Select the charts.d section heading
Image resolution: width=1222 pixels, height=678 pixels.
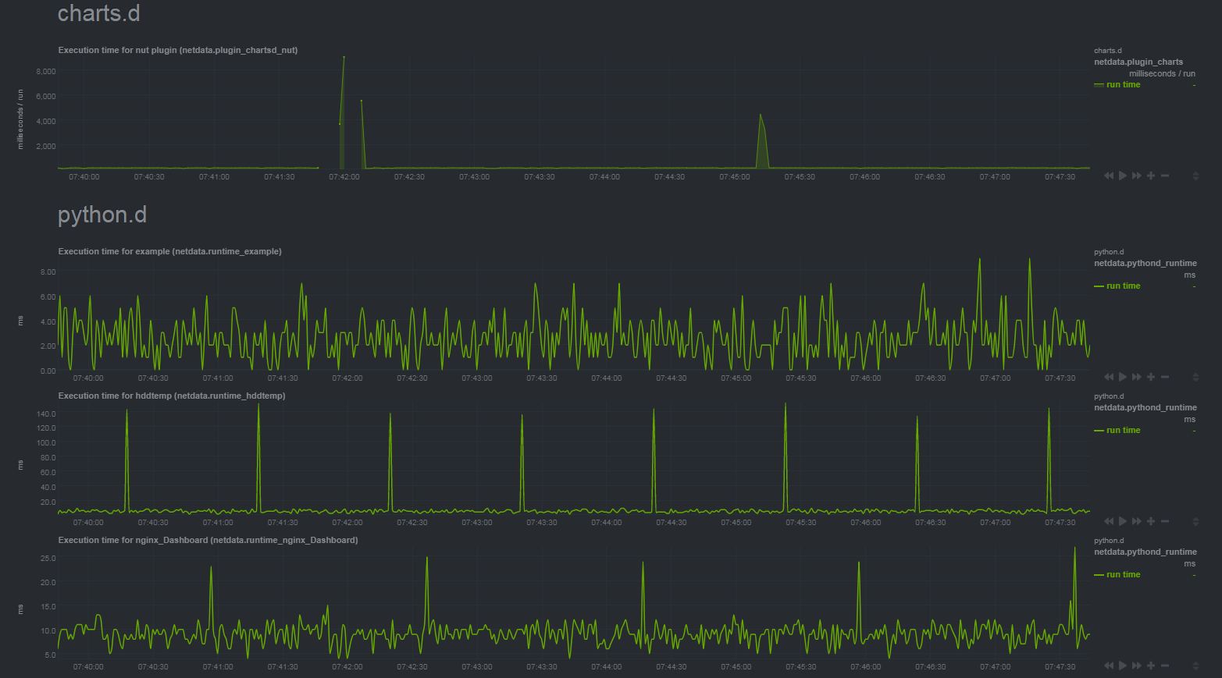click(98, 13)
